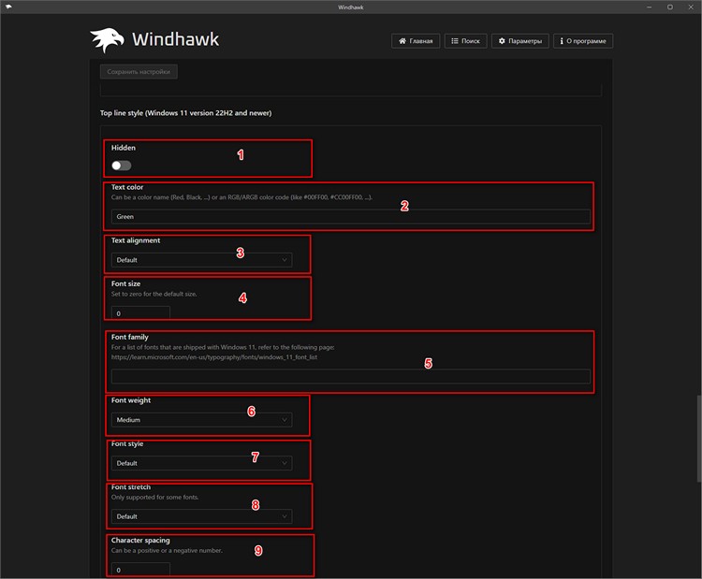Image resolution: width=702 pixels, height=579 pixels.
Task: Close the Windhawk window
Action: tap(691, 7)
